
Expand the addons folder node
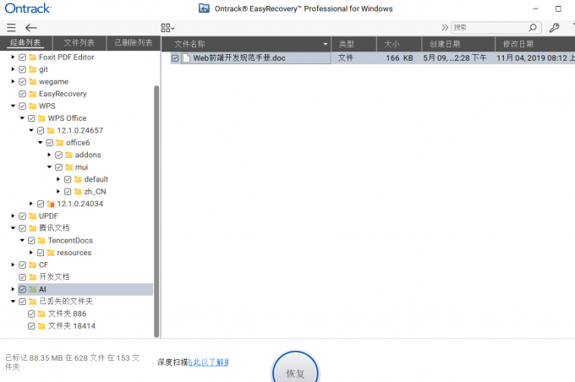click(49, 155)
